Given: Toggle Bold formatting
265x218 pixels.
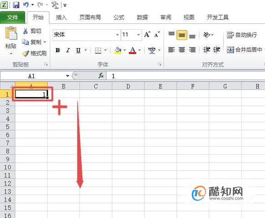Looking at the screenshot, I should [x=58, y=50].
